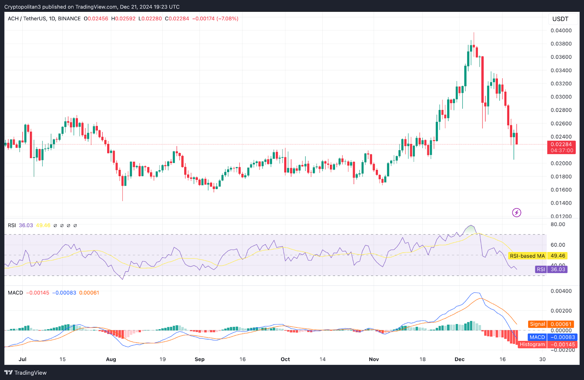
Task: Click the purple lightning bolt icon
Action: click(x=516, y=212)
